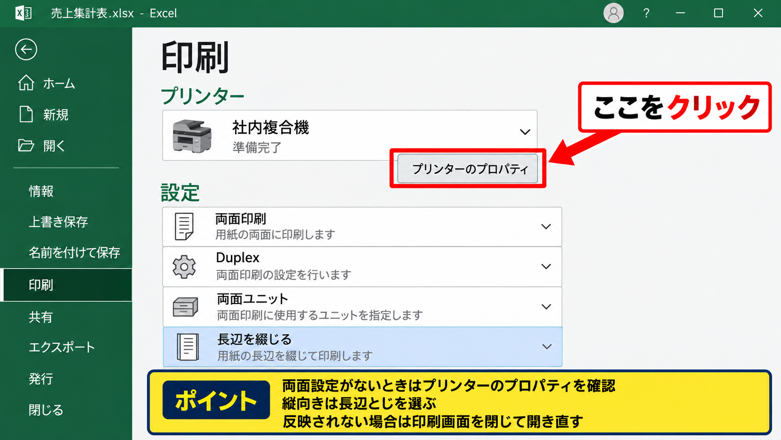The width and height of the screenshot is (781, 440).
Task: Click the help question mark icon
Action: 646,13
